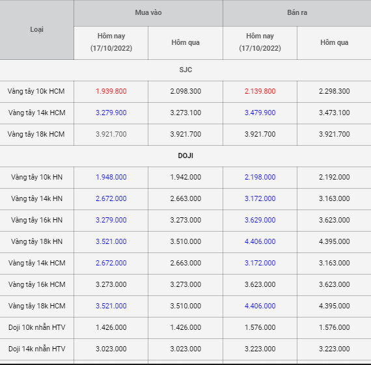Click the blue 2.198.000 sell price
The width and height of the screenshot is (371, 365).
click(260, 177)
